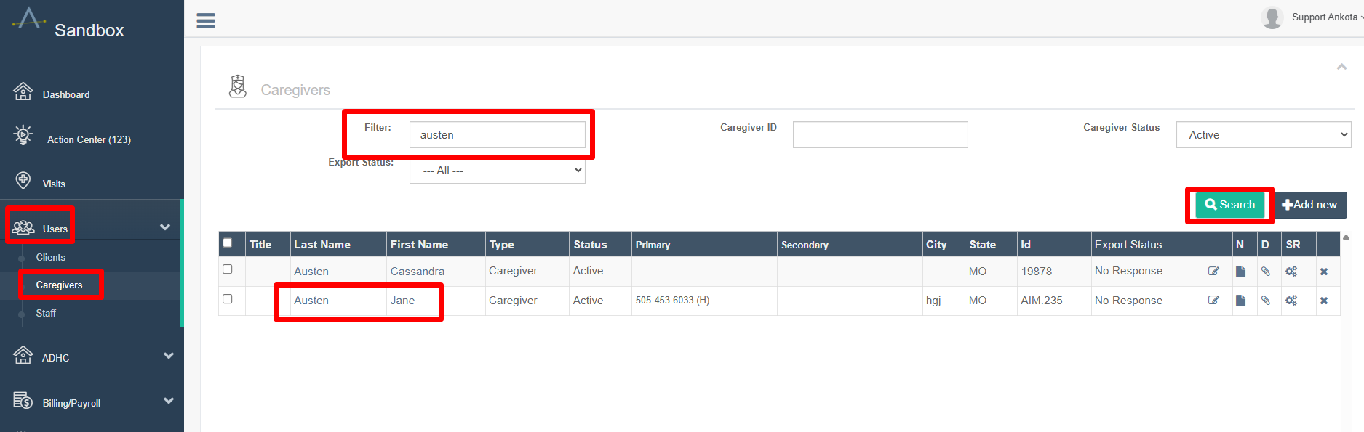The width and height of the screenshot is (1364, 432).
Task: Open the Caregiver Status dropdown
Action: click(1264, 135)
